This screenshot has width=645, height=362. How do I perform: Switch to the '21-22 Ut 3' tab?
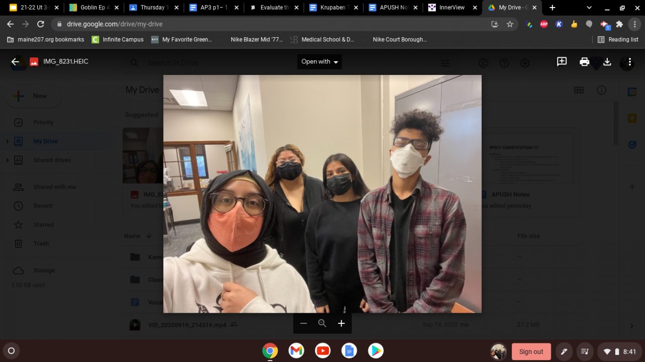(x=34, y=8)
